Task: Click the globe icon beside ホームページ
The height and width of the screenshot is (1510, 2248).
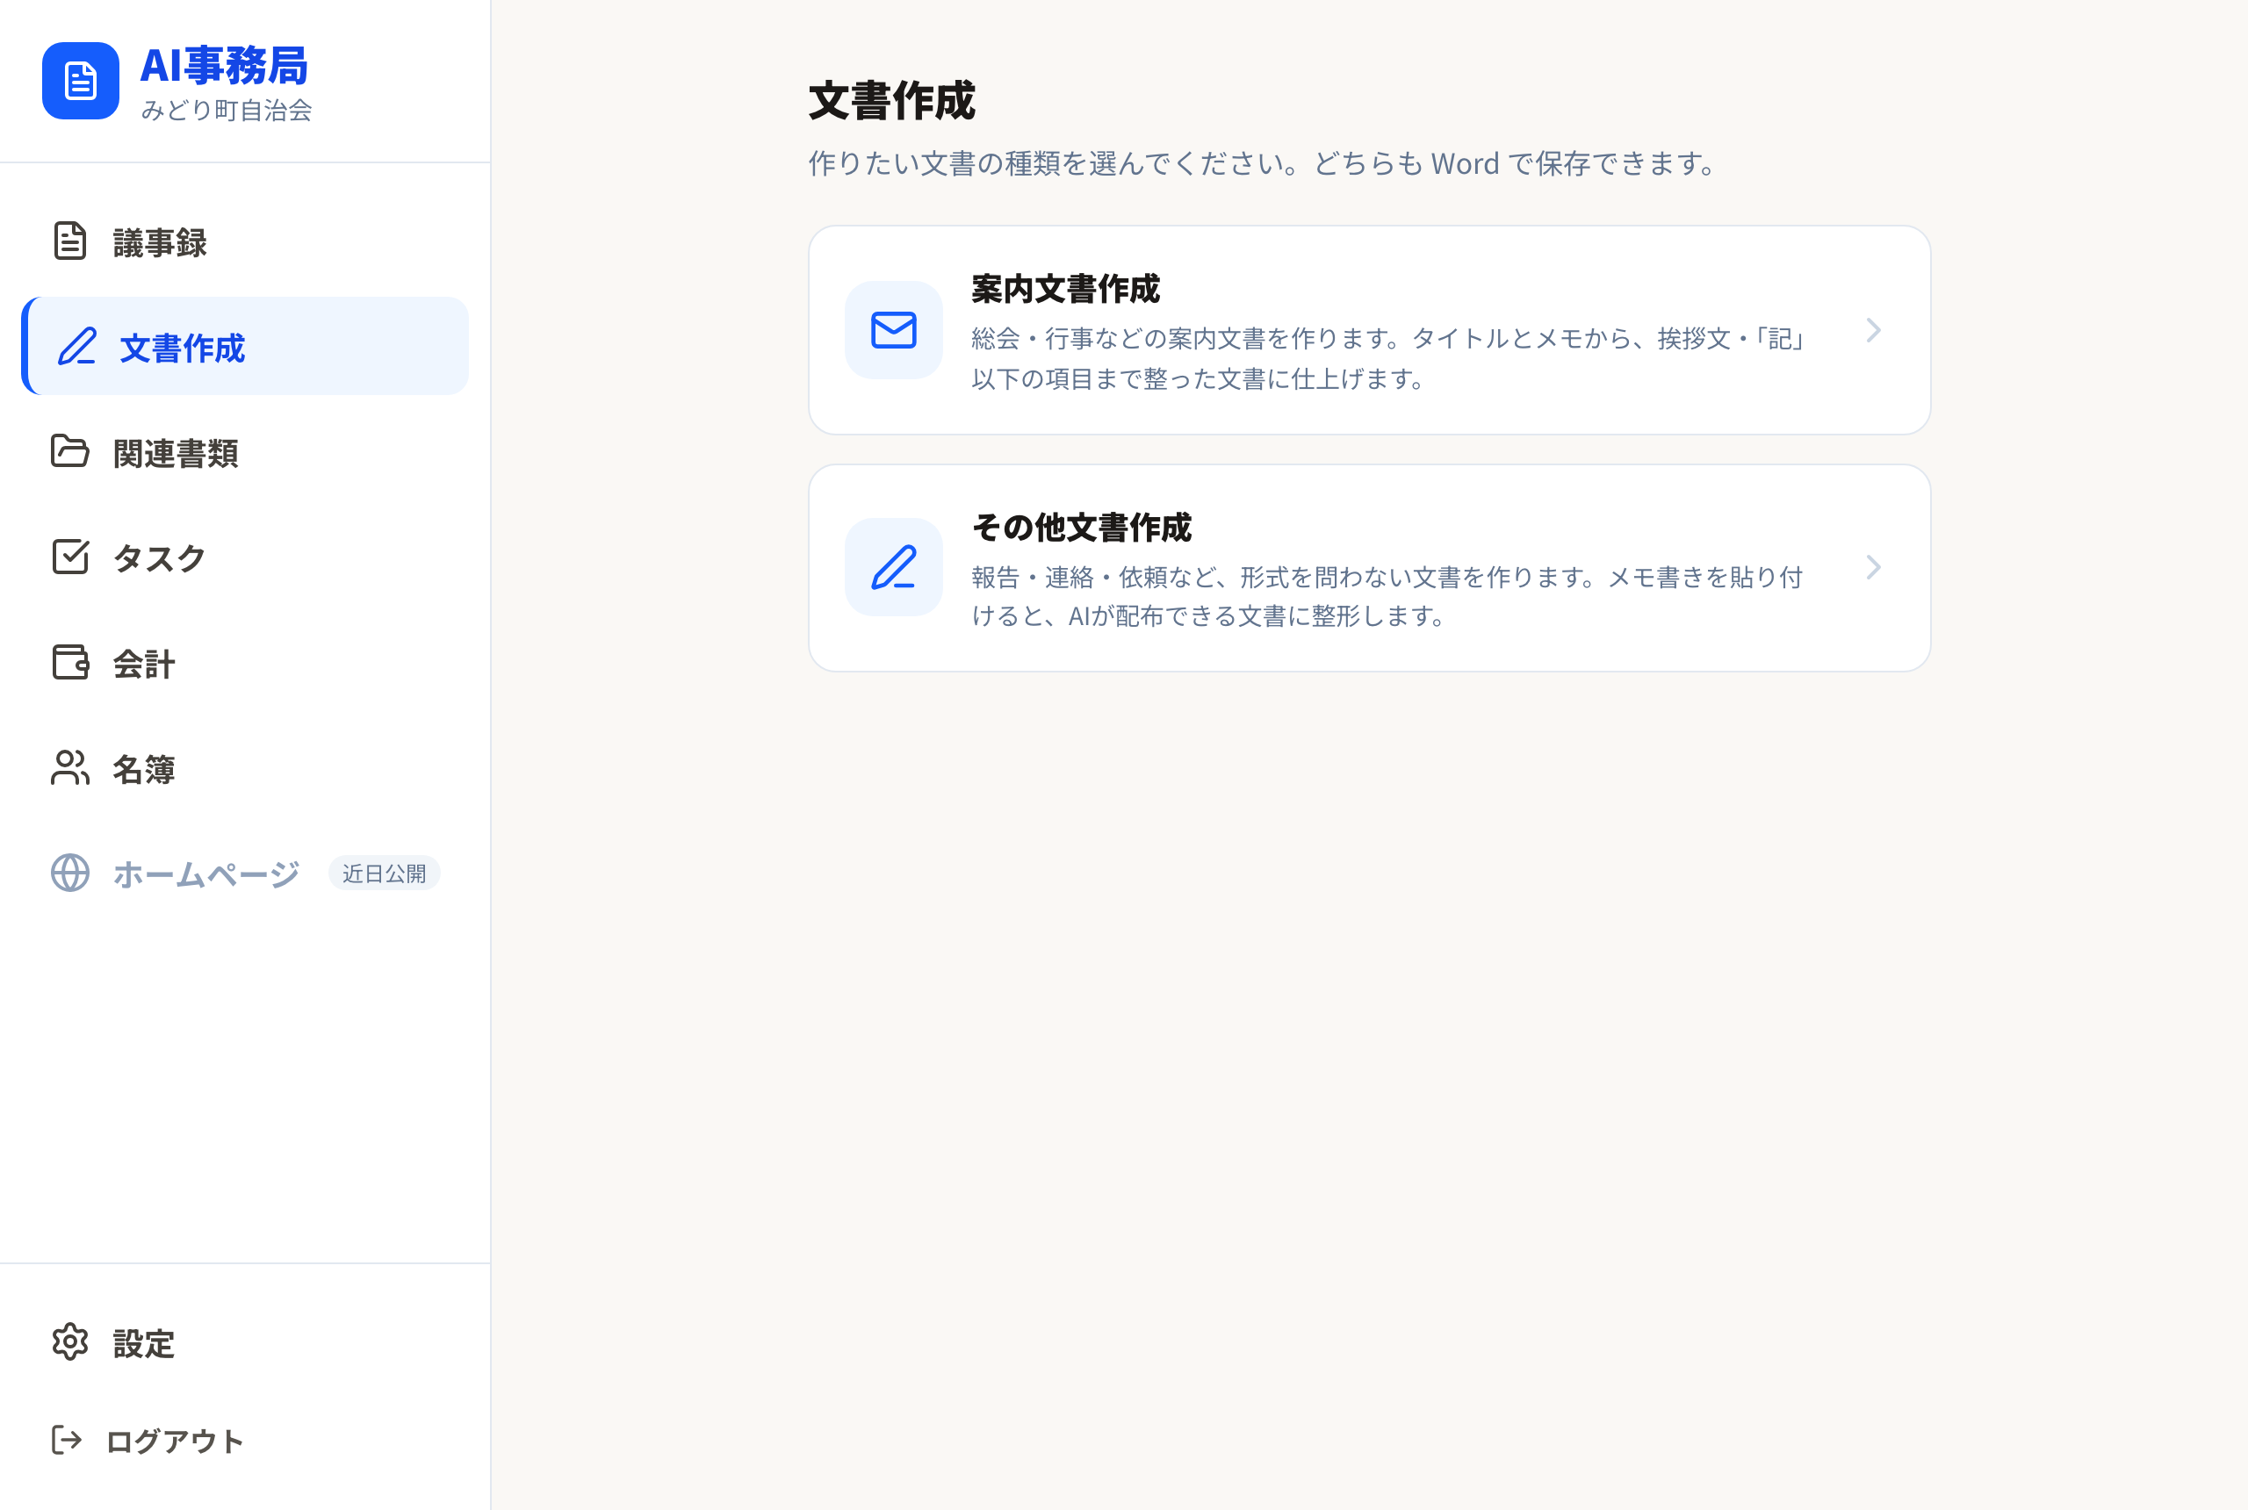Action: pyautogui.click(x=69, y=873)
